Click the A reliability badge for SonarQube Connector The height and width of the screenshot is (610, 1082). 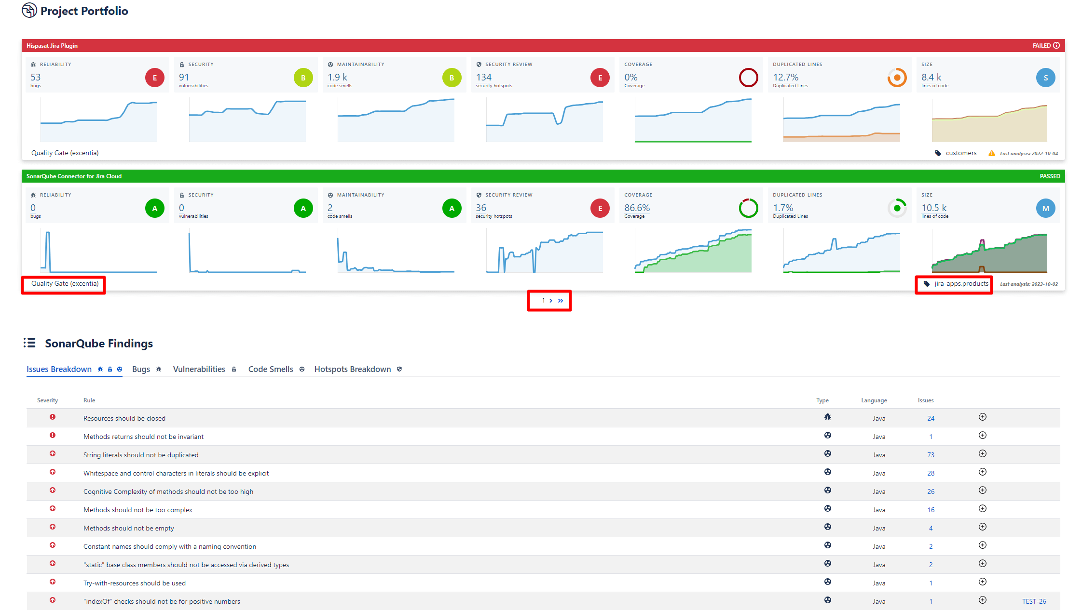coord(155,208)
